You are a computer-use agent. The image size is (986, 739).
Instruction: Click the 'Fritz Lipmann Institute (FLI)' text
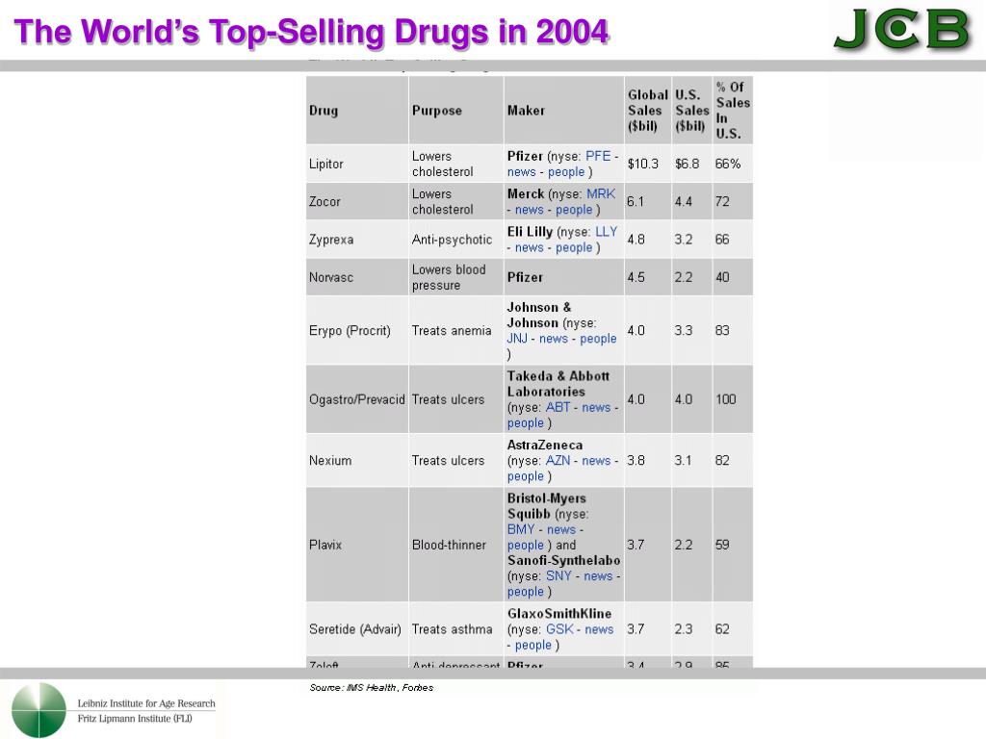135,718
